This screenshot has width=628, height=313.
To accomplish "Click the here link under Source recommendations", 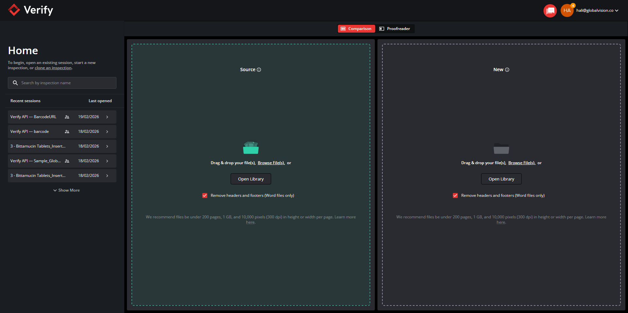I will [x=250, y=222].
